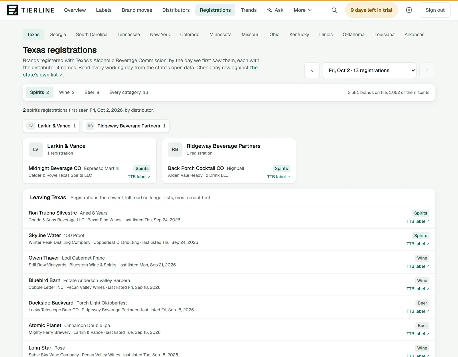Viewport: 458px width, 357px height.
Task: Open the Fri, Oct 2 date dropdown
Action: 370,70
